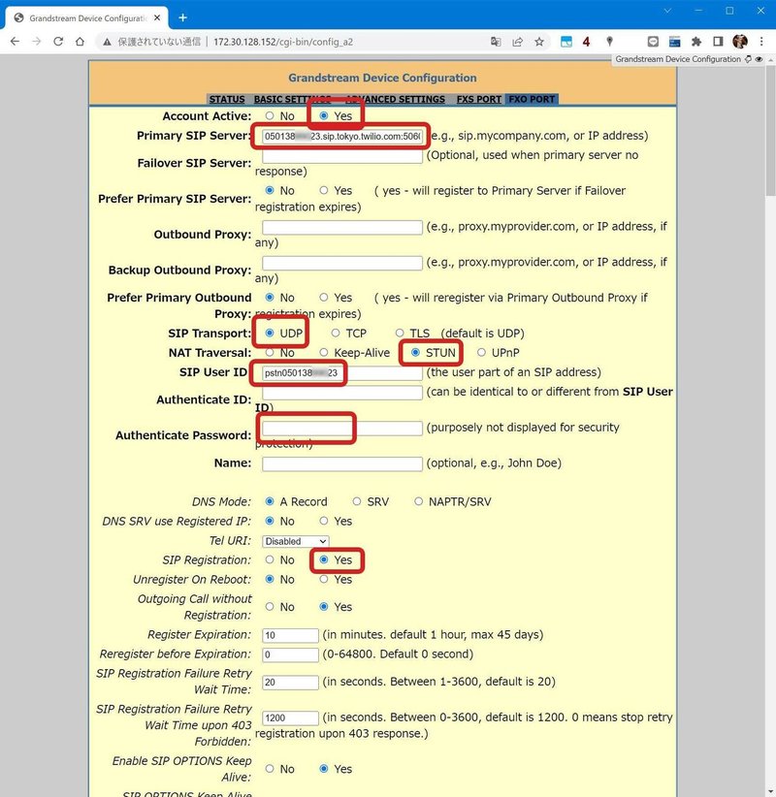Image resolution: width=776 pixels, height=797 pixels.
Task: Open the user profile avatar
Action: (740, 42)
